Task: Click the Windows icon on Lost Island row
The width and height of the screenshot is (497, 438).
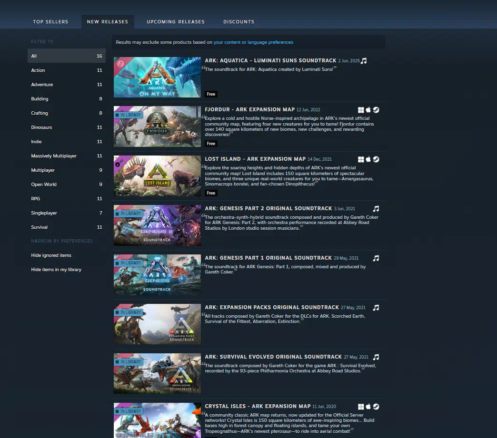Action: coord(361,159)
